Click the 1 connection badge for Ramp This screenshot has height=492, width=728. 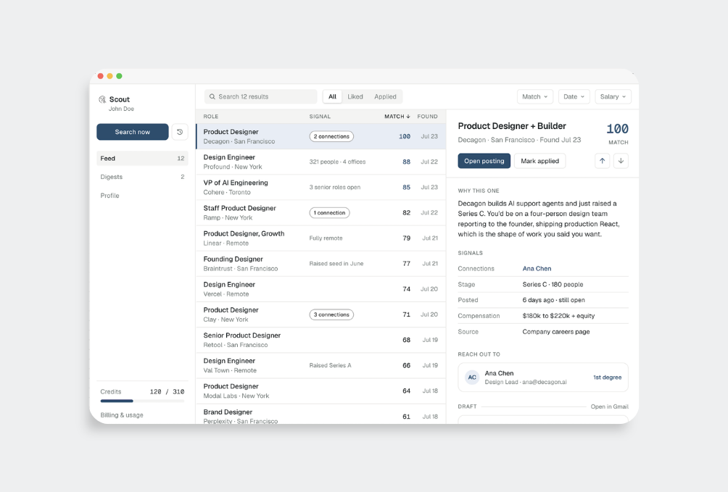(x=330, y=212)
